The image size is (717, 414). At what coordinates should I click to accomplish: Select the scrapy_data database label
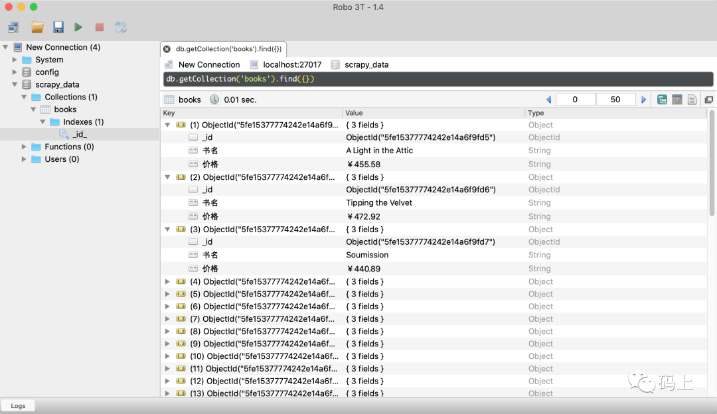pos(57,84)
